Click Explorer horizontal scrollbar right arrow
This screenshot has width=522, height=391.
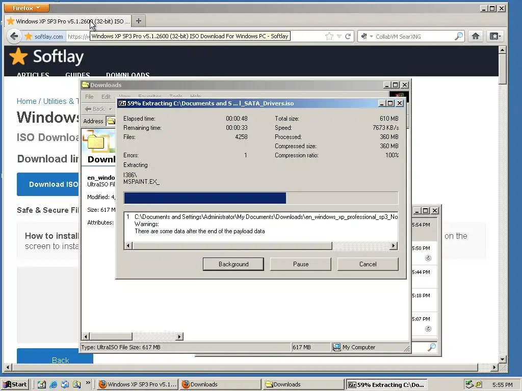179,337
